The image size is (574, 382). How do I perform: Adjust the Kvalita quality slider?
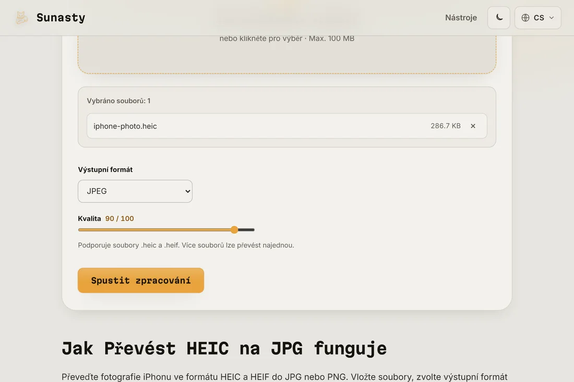coord(166,230)
